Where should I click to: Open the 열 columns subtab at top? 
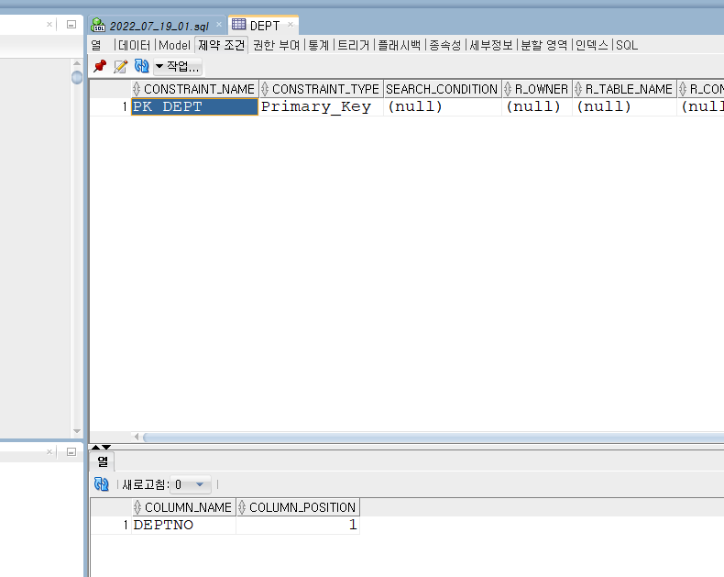(96, 45)
